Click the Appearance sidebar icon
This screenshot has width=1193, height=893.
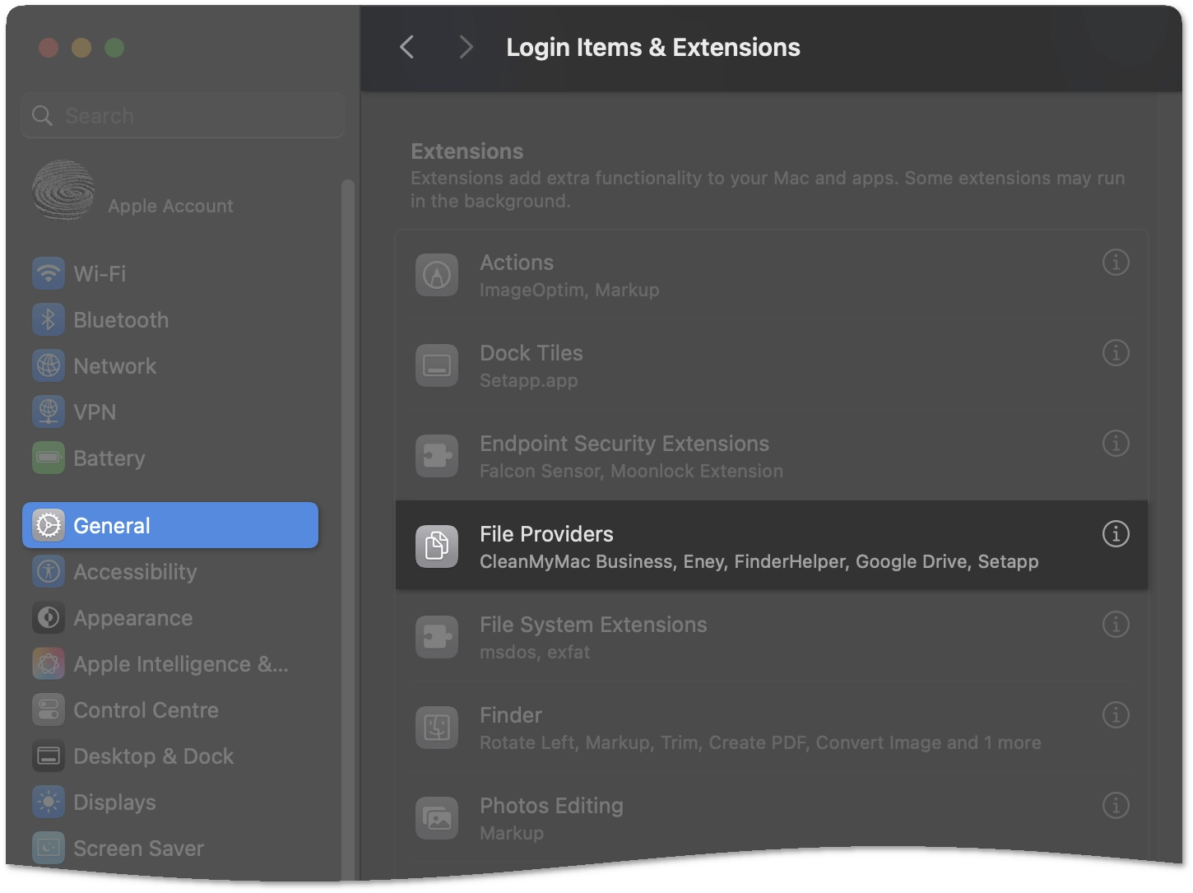49,617
